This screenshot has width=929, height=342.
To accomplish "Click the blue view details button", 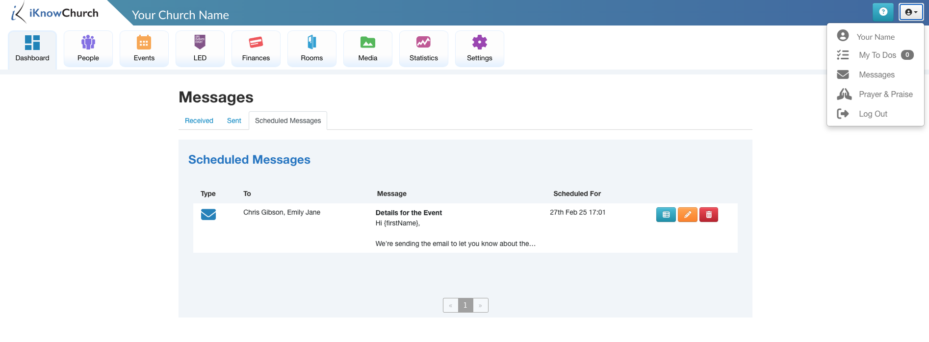I will 666,215.
